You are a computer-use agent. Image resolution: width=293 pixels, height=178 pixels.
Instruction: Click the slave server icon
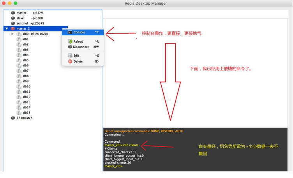[x=13, y=18]
